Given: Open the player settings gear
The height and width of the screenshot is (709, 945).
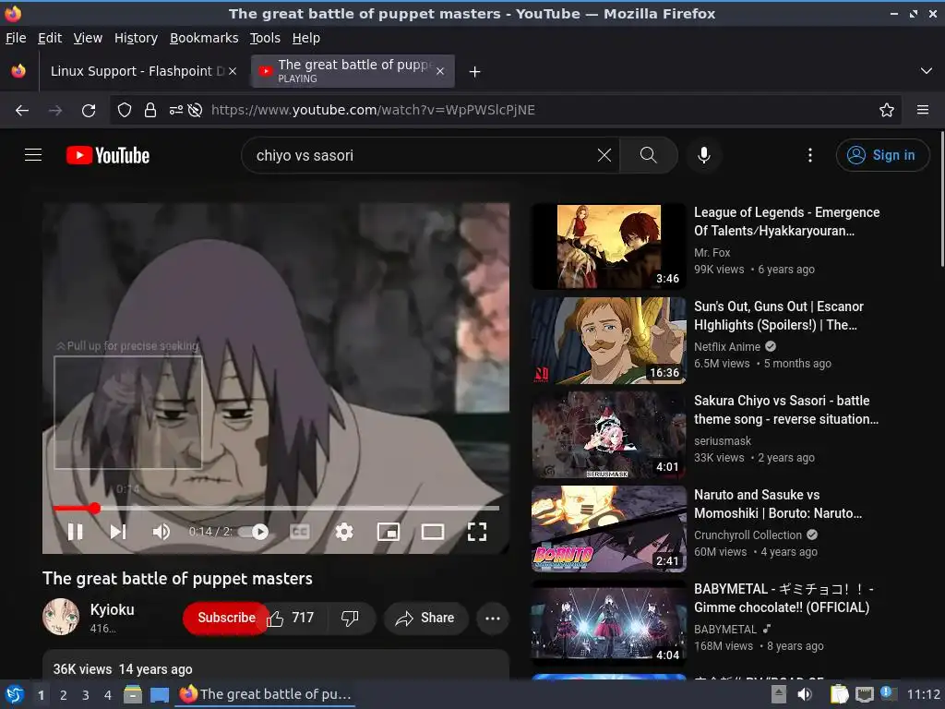Looking at the screenshot, I should point(344,532).
